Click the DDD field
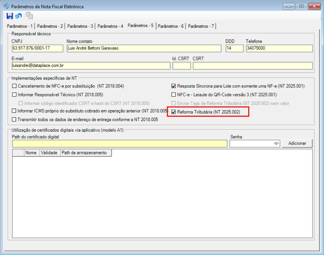324x255 pixels. [235, 48]
